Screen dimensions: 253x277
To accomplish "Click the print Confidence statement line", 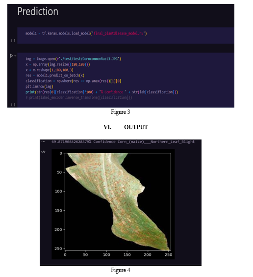I will [x=101, y=92].
